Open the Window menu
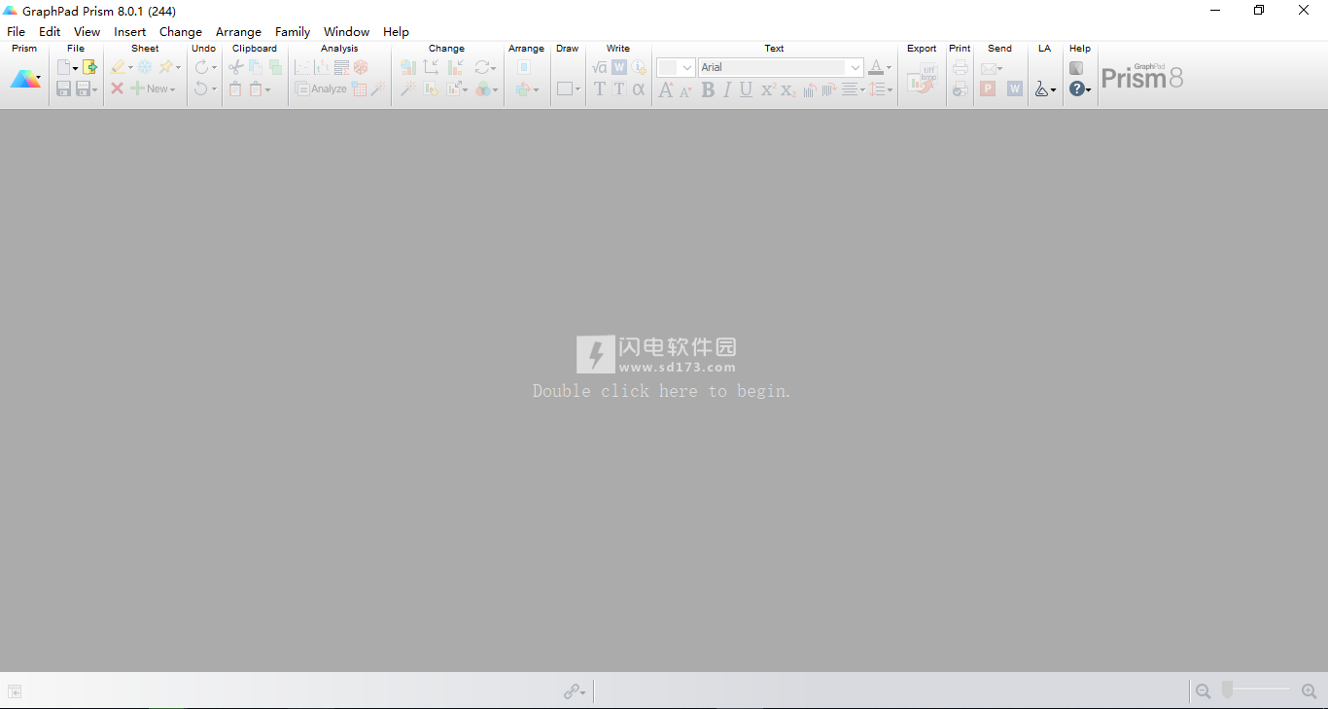1328x709 pixels. [x=346, y=31]
